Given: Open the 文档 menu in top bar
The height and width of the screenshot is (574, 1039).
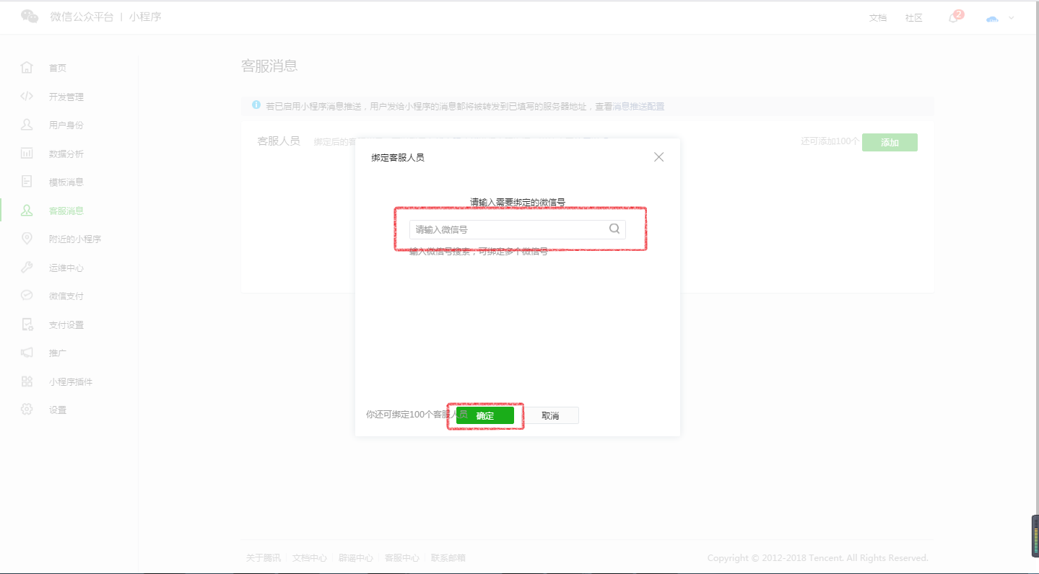Looking at the screenshot, I should tap(877, 17).
